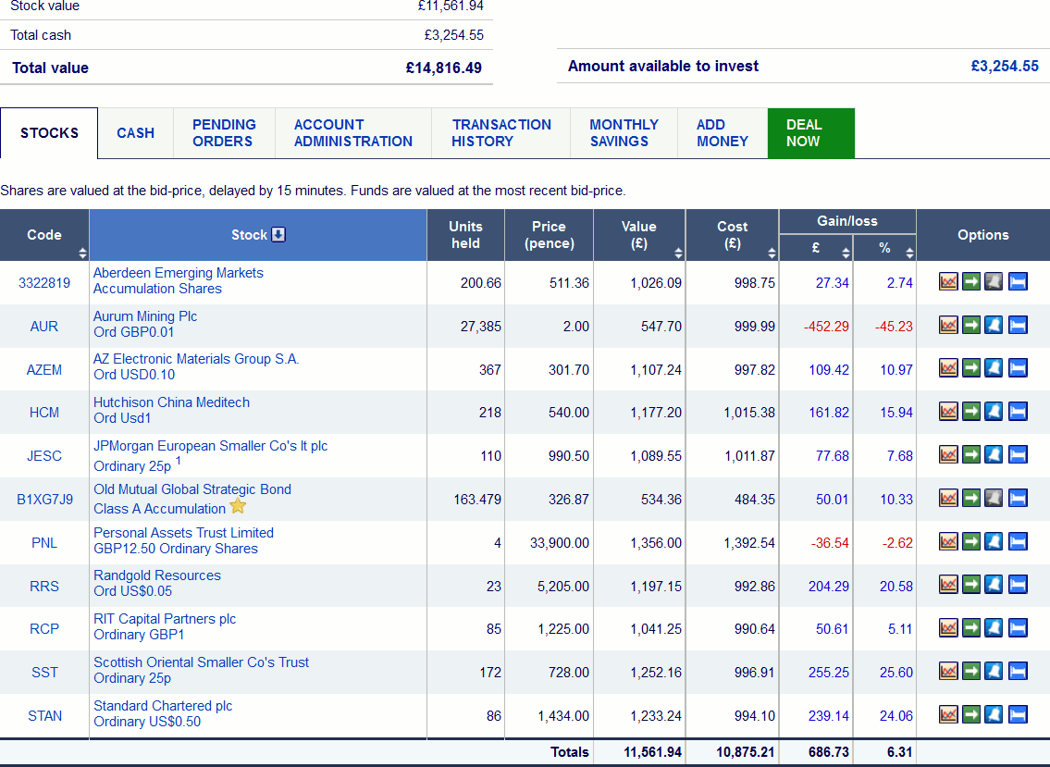
Task: Click the green deal arrow for Aurum Mining
Action: pos(971,326)
